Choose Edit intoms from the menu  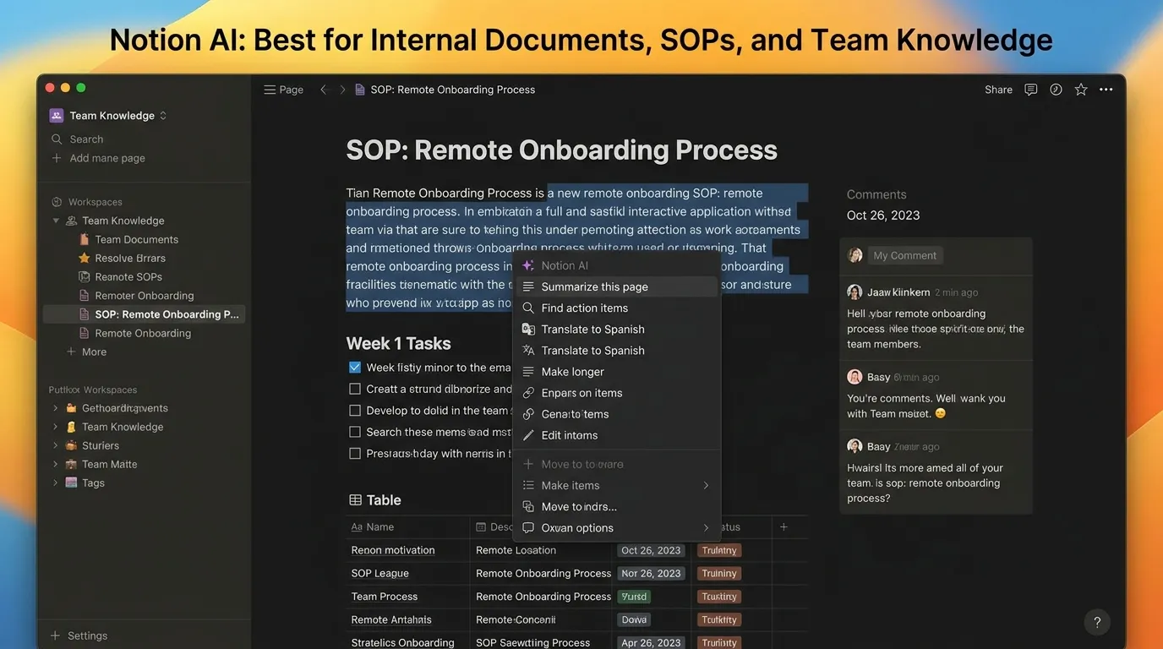click(x=616, y=435)
